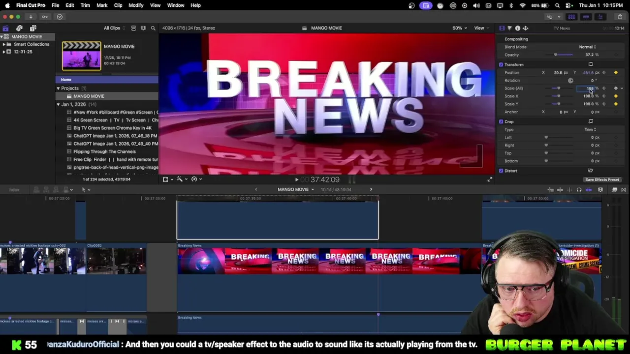Toggle the Crop checkbox

coord(501,121)
